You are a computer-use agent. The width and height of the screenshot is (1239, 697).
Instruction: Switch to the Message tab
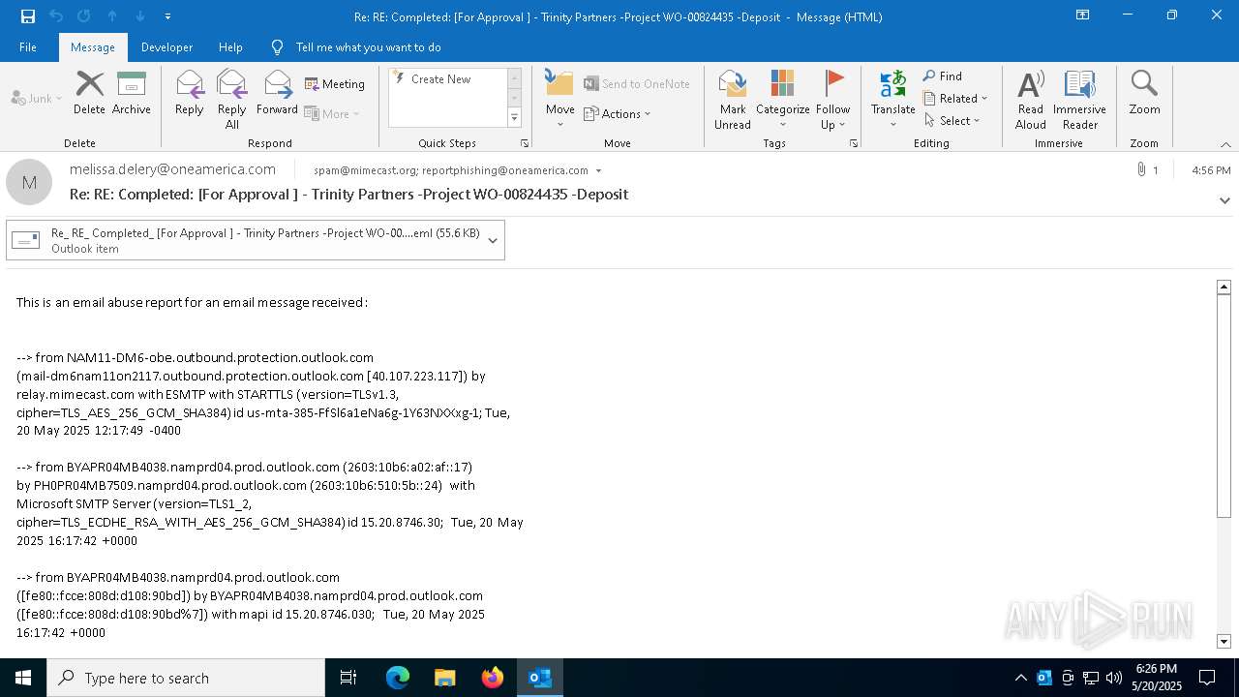coord(93,47)
